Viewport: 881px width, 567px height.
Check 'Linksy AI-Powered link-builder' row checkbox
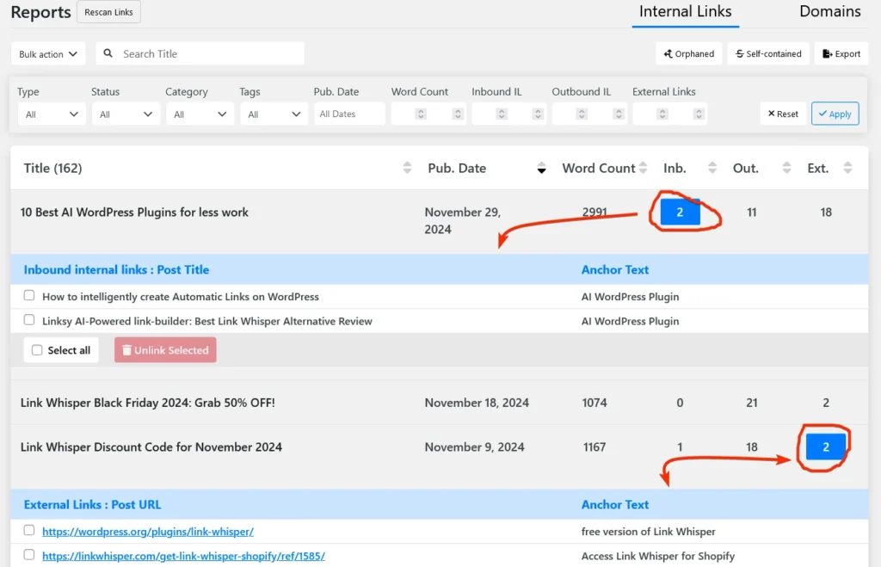pos(29,320)
